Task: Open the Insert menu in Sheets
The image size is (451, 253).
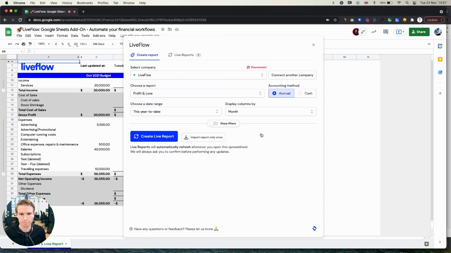Action: coord(49,35)
